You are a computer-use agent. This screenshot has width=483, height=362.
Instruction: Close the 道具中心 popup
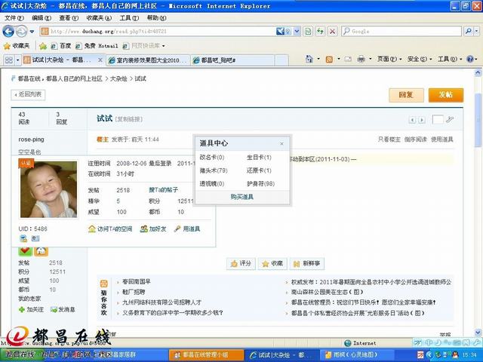pos(281,144)
